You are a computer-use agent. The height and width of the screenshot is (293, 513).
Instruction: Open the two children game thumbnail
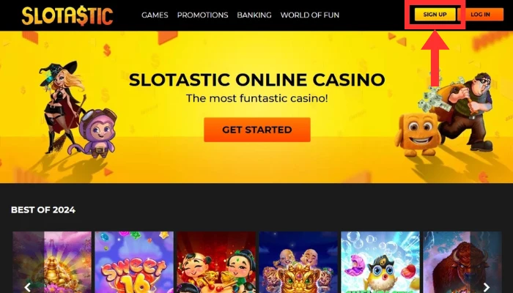click(216, 262)
